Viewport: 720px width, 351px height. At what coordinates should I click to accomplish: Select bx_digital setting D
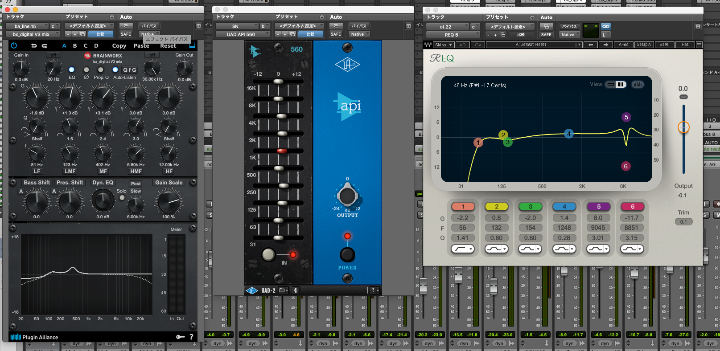pyautogui.click(x=96, y=46)
